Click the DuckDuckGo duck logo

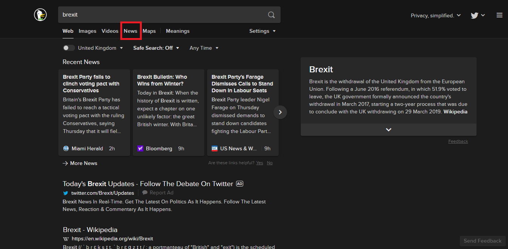(x=40, y=15)
